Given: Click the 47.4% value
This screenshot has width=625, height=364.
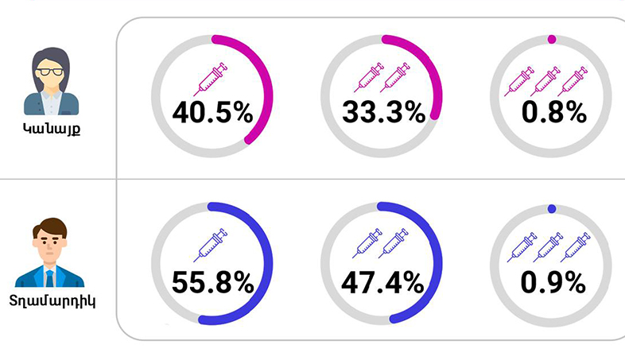Looking at the screenshot, I should (383, 282).
